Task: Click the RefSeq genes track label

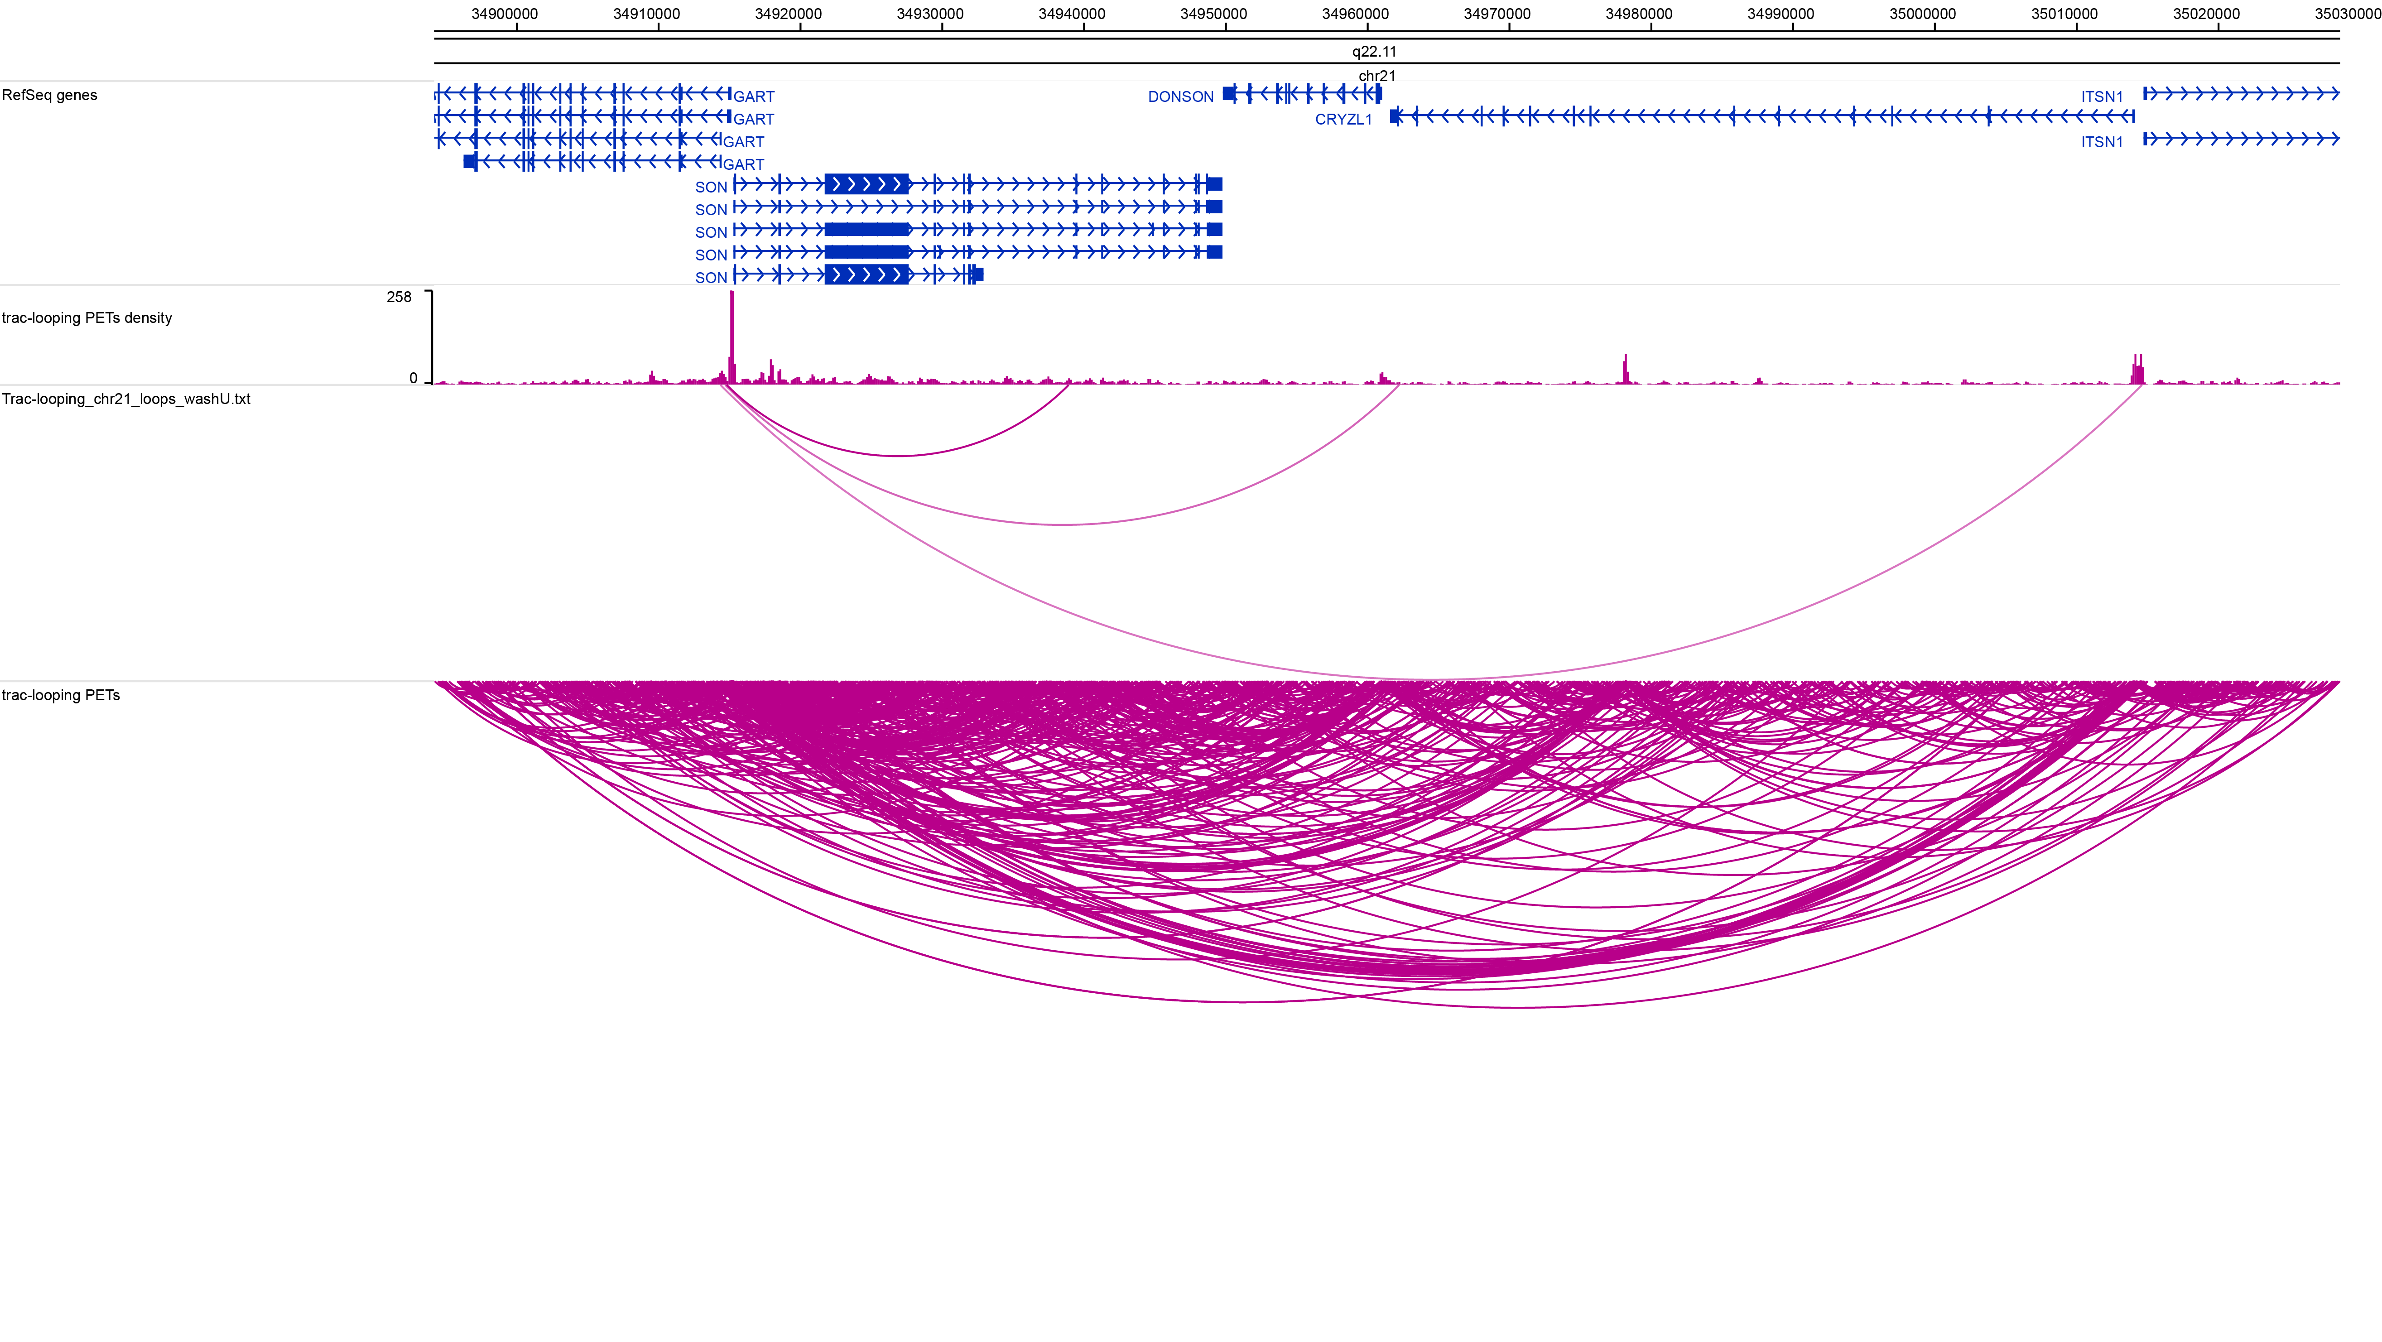Action: (x=49, y=95)
